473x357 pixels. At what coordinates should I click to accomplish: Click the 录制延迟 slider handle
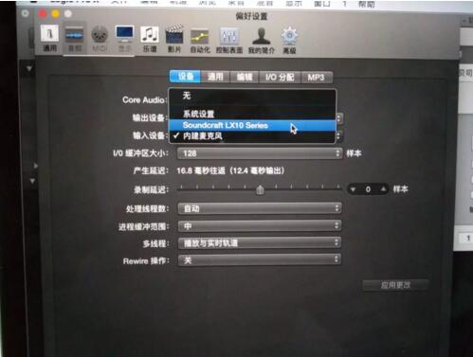coord(260,189)
